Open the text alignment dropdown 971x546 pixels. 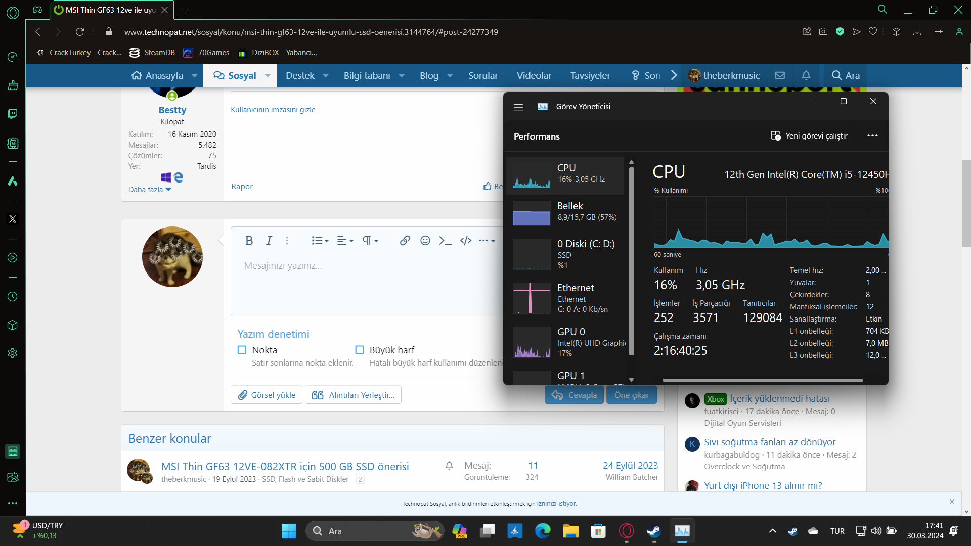pos(345,241)
